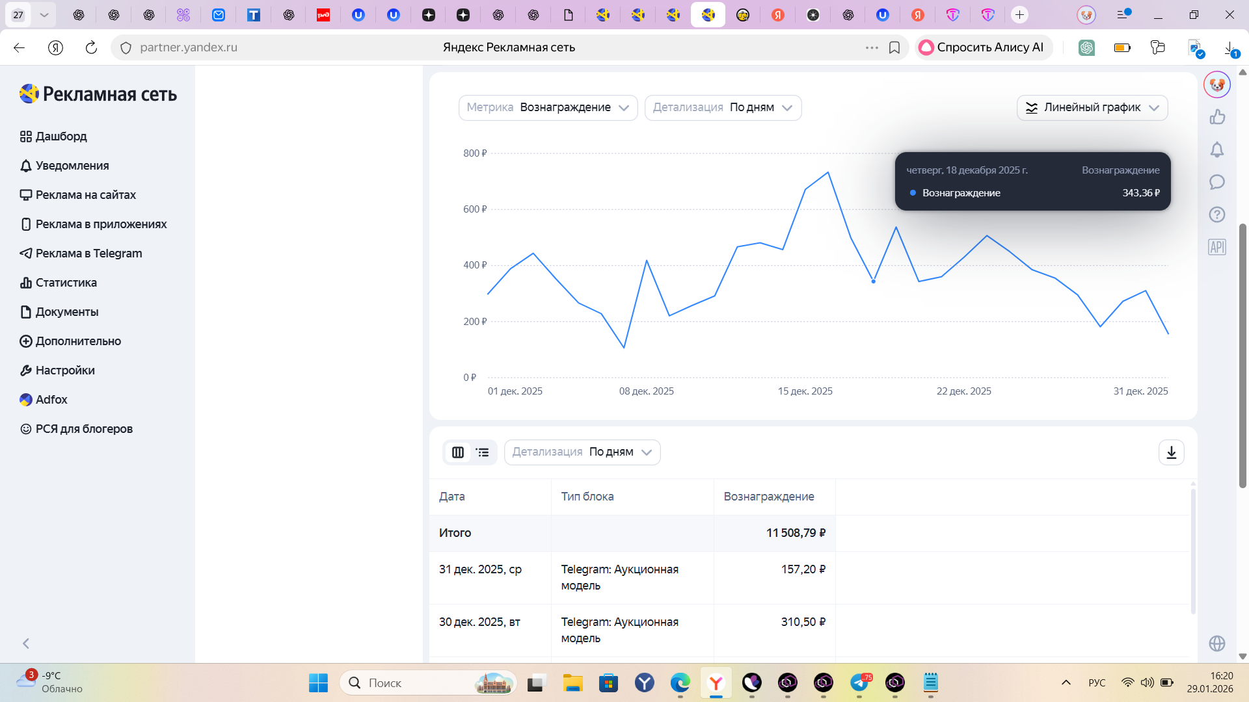Click the download table icon
This screenshot has width=1249, height=702.
[x=1171, y=452]
